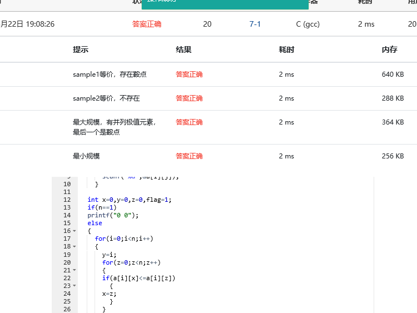417x313 pixels.
Task: Select the red 答案正确 status in submission row
Action: tap(147, 24)
